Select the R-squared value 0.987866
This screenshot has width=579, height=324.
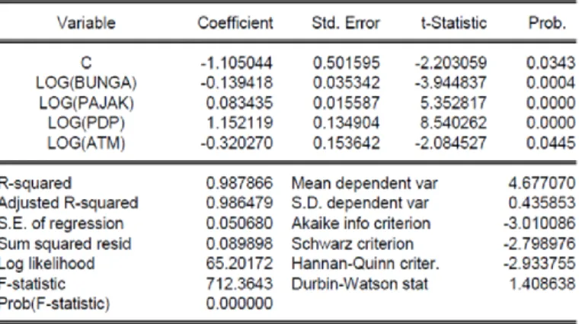coord(239,183)
